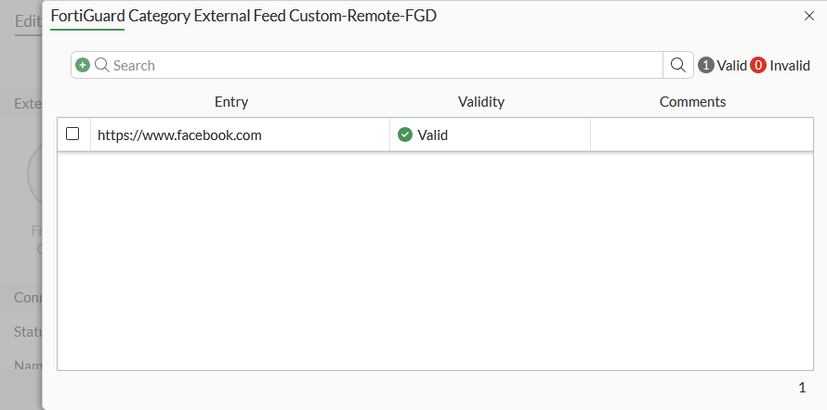Click the green Valid checkmark icon
This screenshot has height=410, width=827.
(x=405, y=135)
